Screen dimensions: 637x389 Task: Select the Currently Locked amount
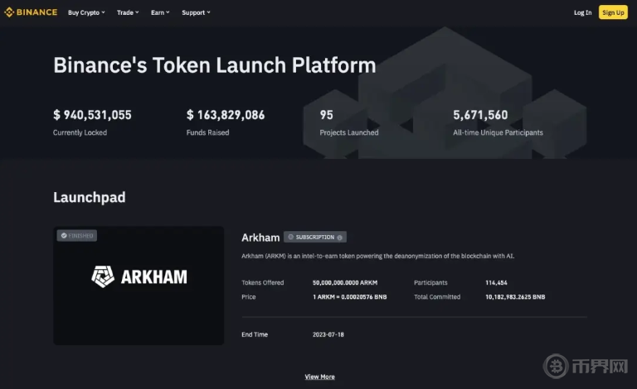(92, 115)
